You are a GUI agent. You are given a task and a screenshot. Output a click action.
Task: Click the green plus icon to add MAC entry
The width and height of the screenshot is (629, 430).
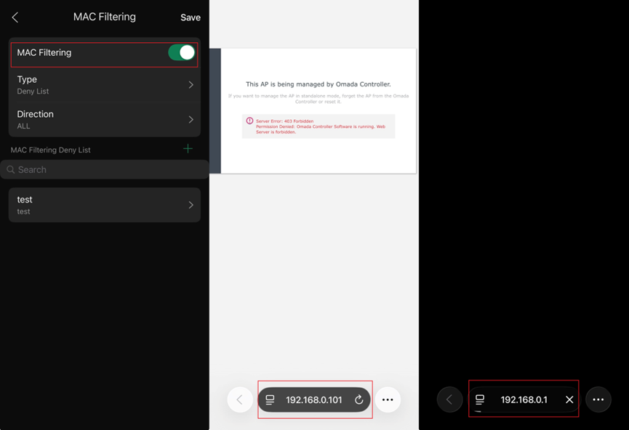(x=188, y=149)
